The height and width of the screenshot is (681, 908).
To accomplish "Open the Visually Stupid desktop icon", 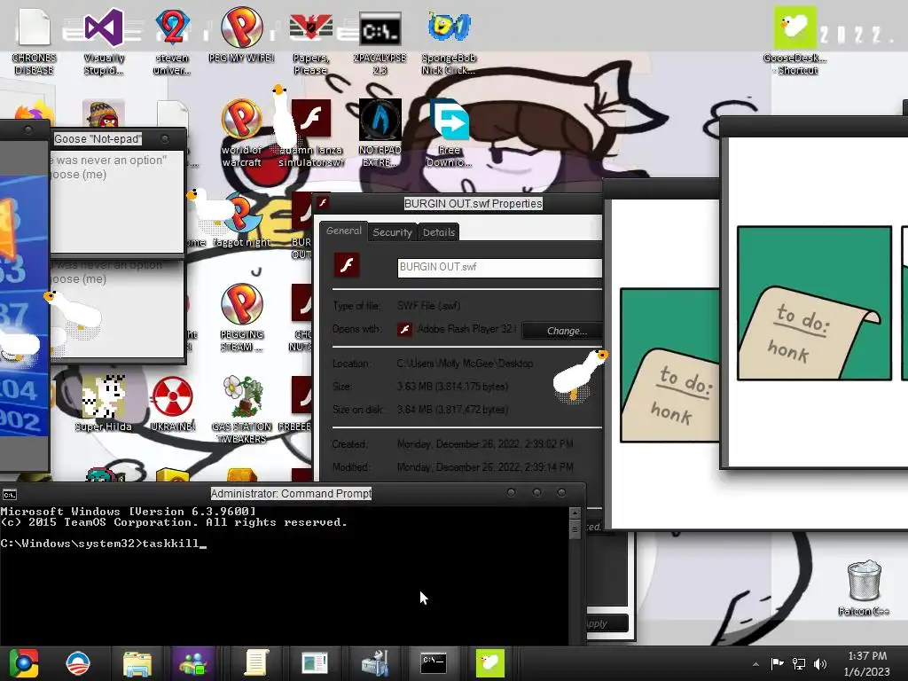I will pos(104,41).
